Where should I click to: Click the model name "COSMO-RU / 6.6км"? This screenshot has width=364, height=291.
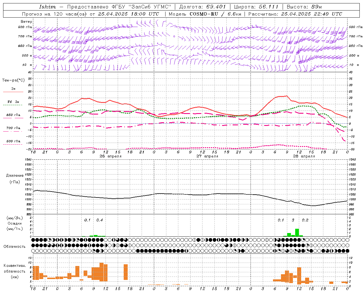click(215, 14)
